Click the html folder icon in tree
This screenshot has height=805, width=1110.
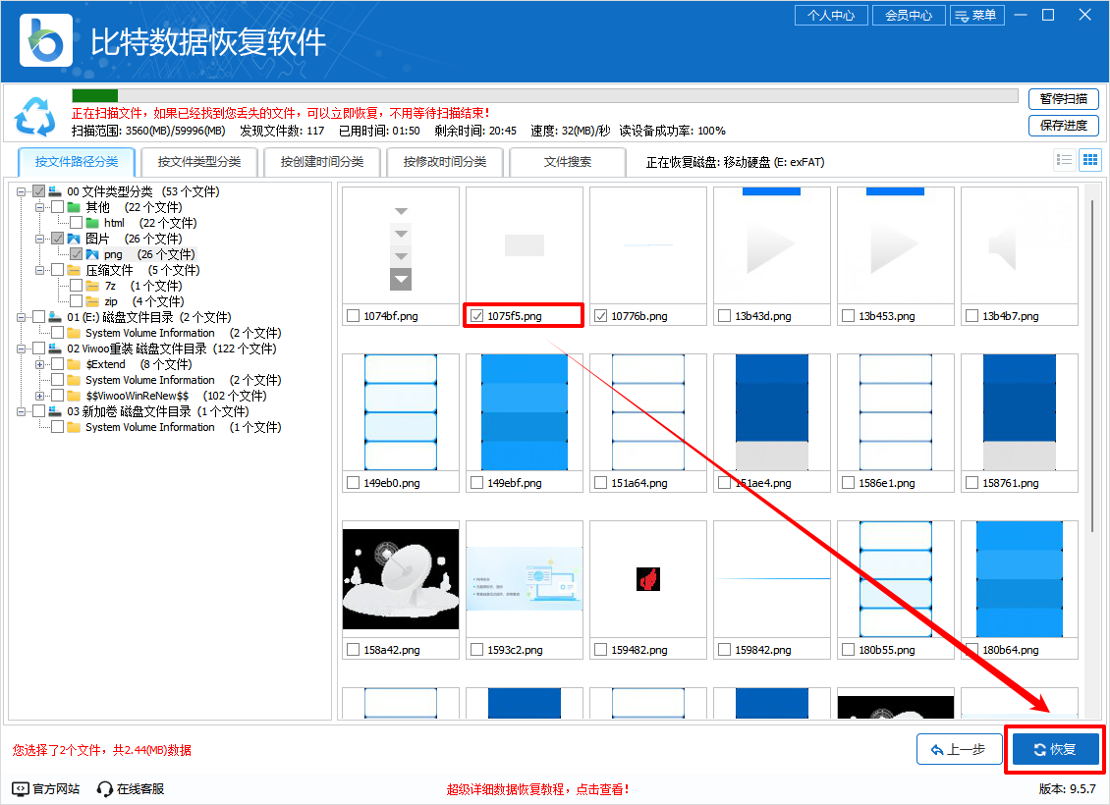(x=92, y=224)
